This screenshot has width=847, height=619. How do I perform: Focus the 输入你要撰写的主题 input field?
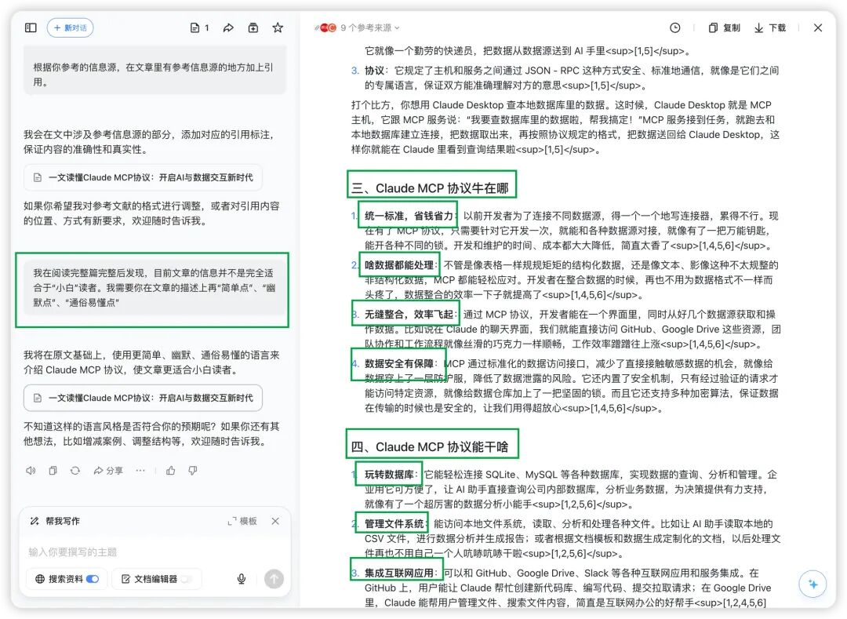(x=154, y=552)
